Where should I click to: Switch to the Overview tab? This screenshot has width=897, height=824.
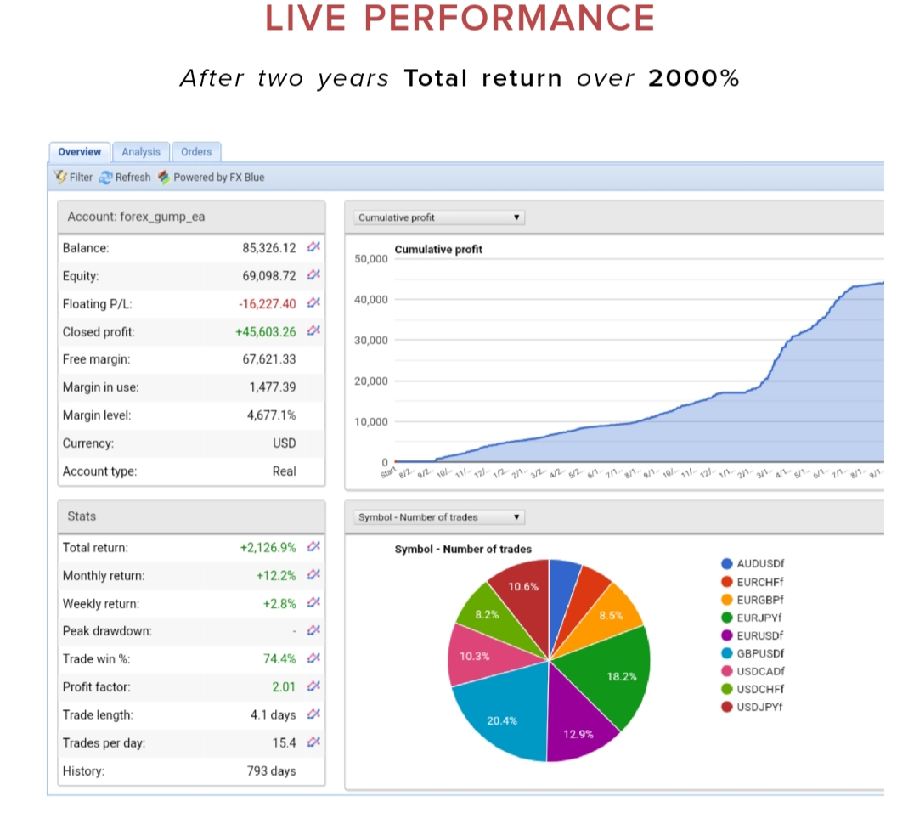pos(80,152)
